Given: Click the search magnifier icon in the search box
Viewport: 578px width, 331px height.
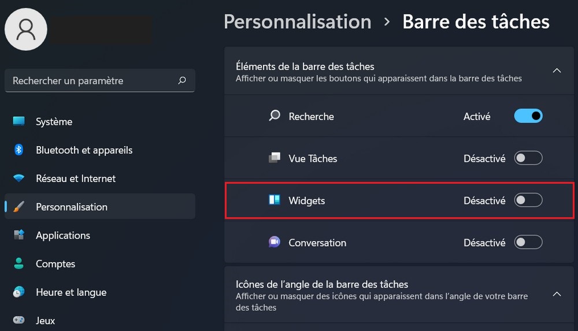Looking at the screenshot, I should pos(182,81).
